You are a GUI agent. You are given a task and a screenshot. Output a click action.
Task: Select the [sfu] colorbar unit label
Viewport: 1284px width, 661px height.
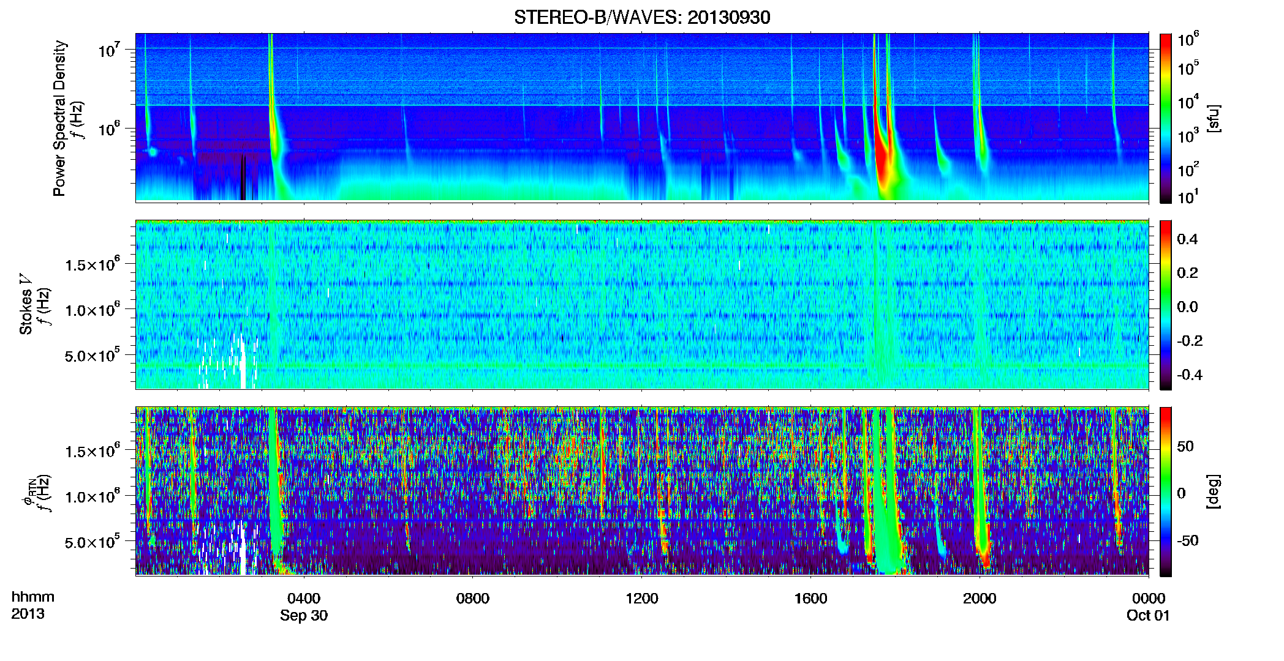(1213, 118)
